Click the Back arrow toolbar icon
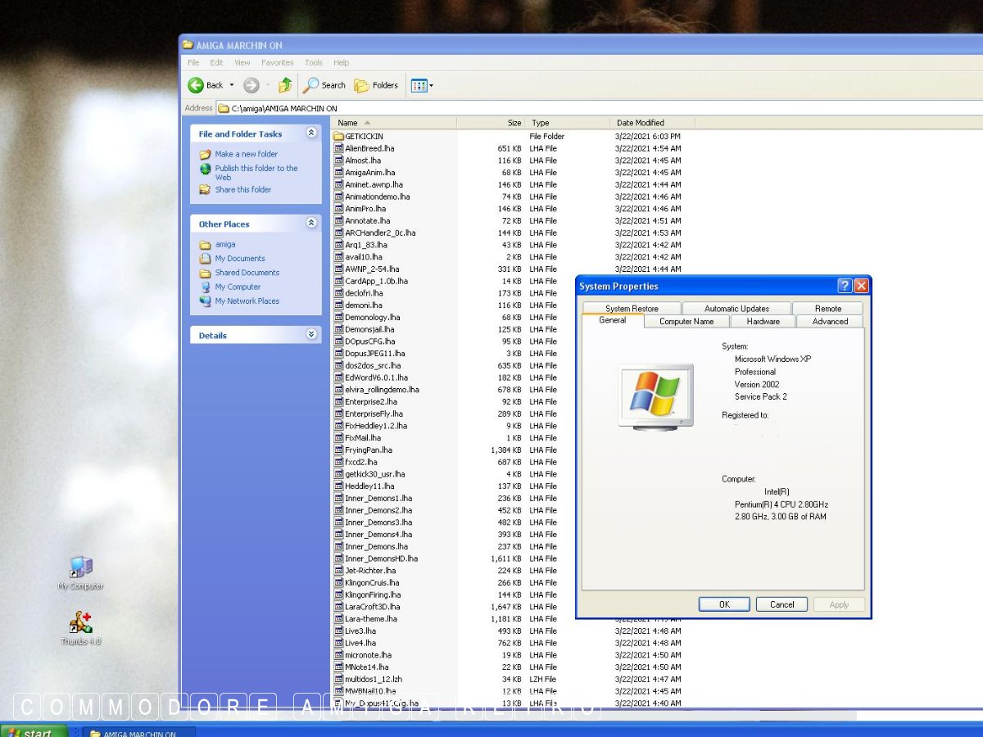This screenshot has width=983, height=737. point(197,85)
